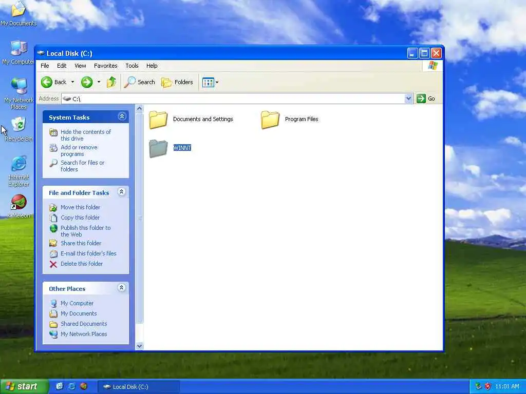Click the Views grid icon
Screen dimensions: 526x394
(208, 82)
